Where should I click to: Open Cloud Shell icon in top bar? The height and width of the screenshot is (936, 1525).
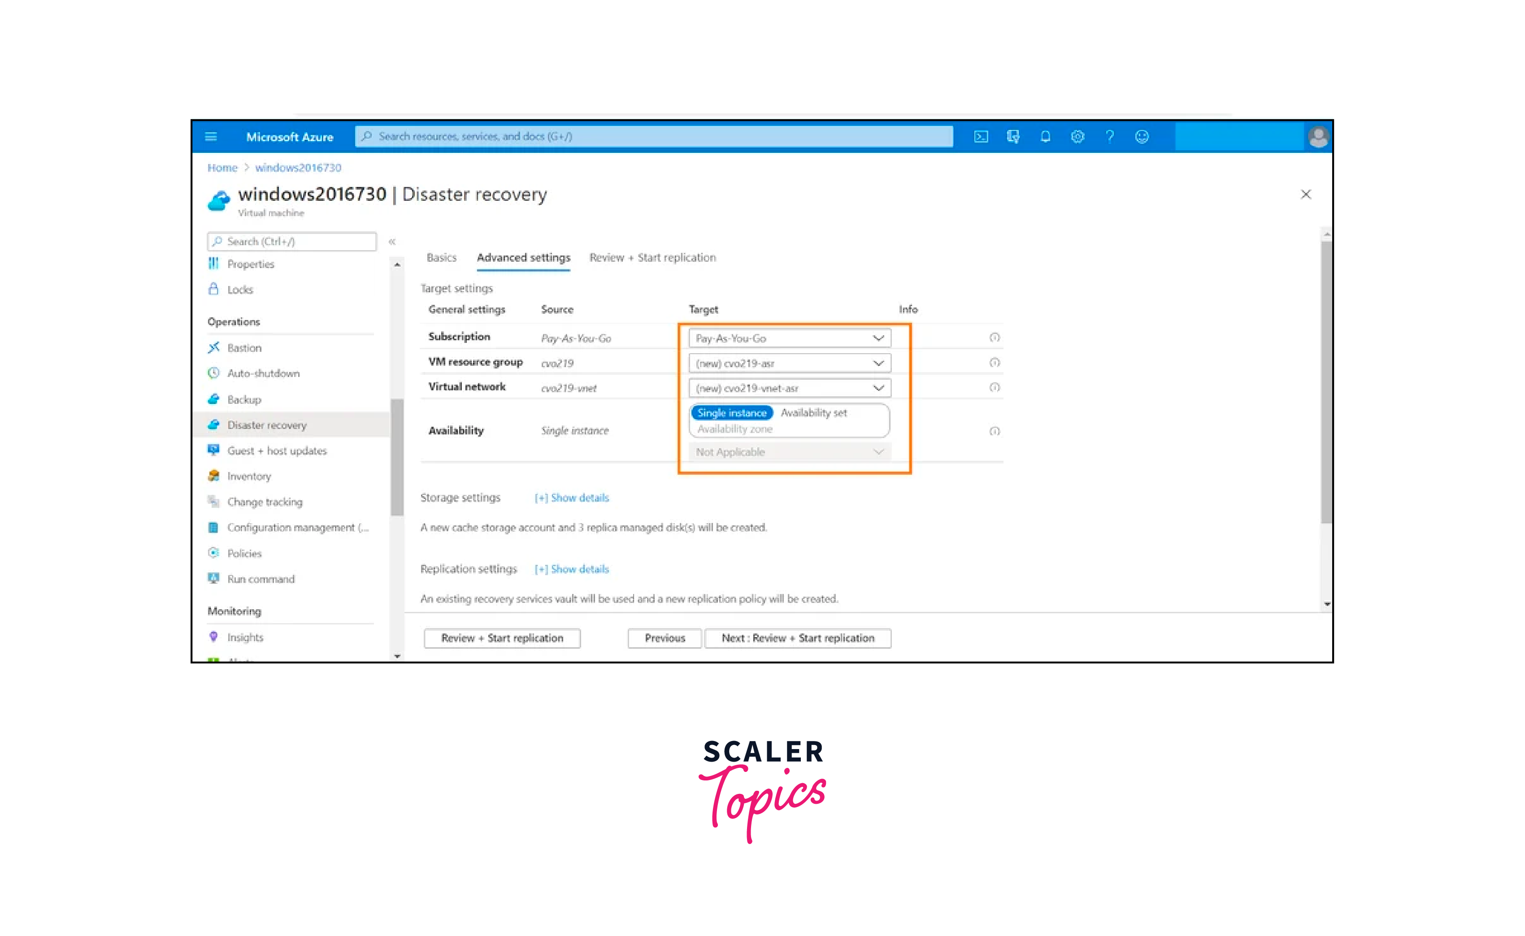(981, 137)
